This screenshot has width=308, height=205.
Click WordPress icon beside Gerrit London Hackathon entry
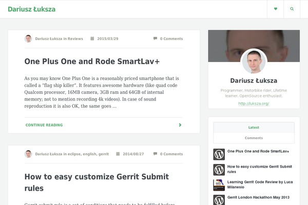pyautogui.click(x=219, y=200)
